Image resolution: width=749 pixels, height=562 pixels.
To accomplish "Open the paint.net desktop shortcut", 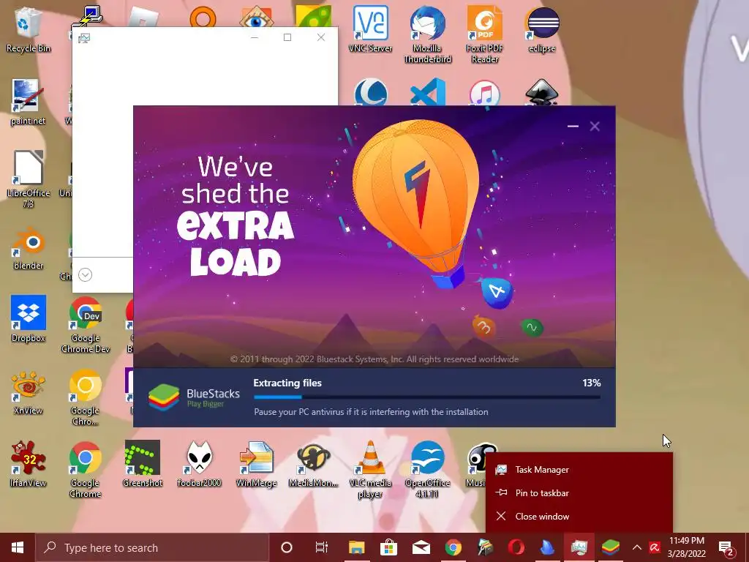I will pyautogui.click(x=29, y=102).
